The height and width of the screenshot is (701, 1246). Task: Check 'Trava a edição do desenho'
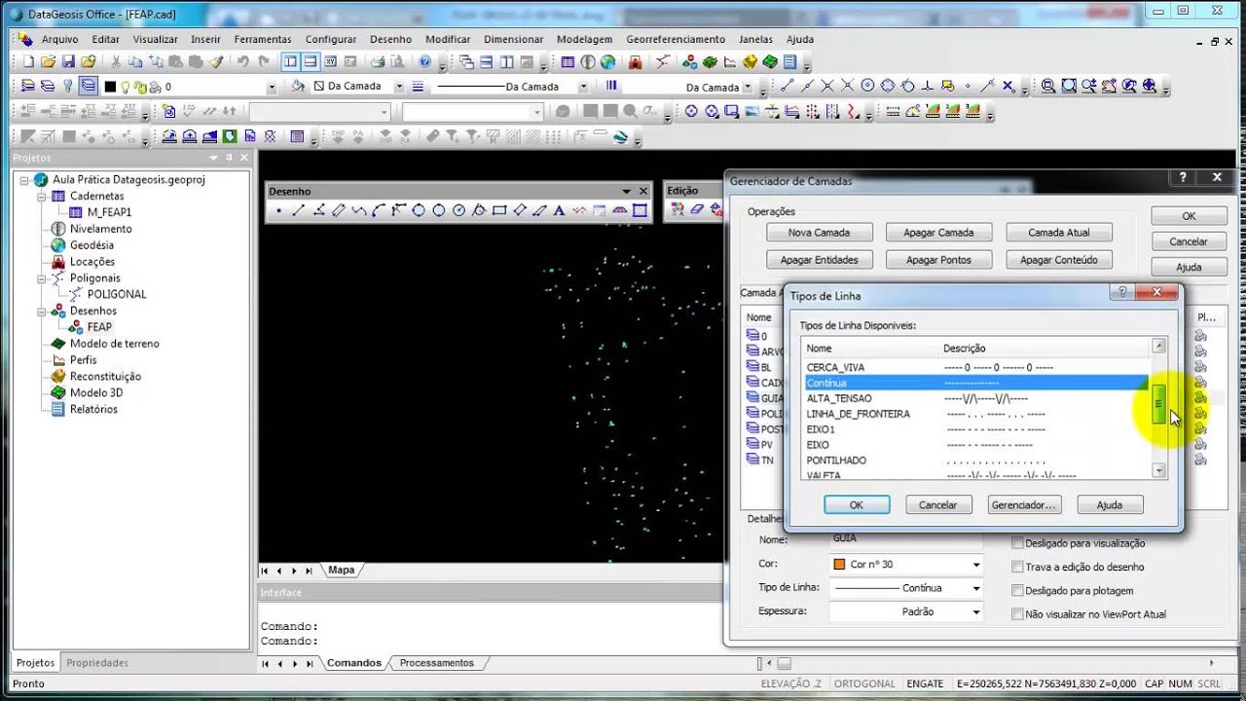pyautogui.click(x=1018, y=567)
